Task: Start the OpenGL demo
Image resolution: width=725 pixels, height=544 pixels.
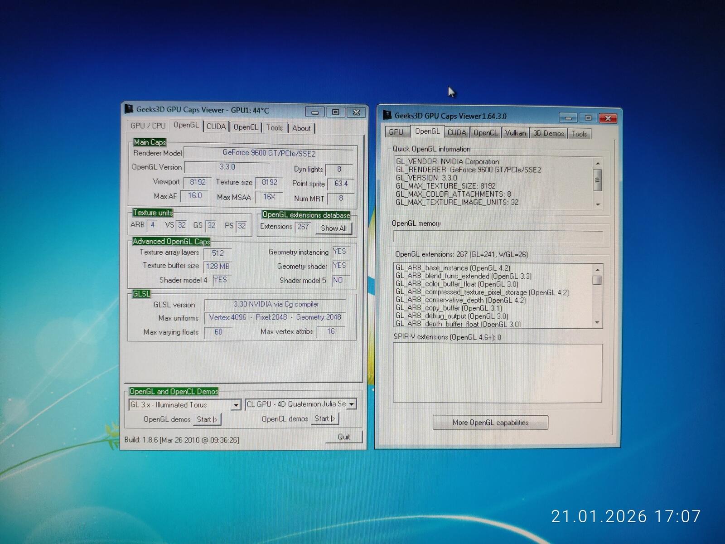Action: click(x=207, y=419)
